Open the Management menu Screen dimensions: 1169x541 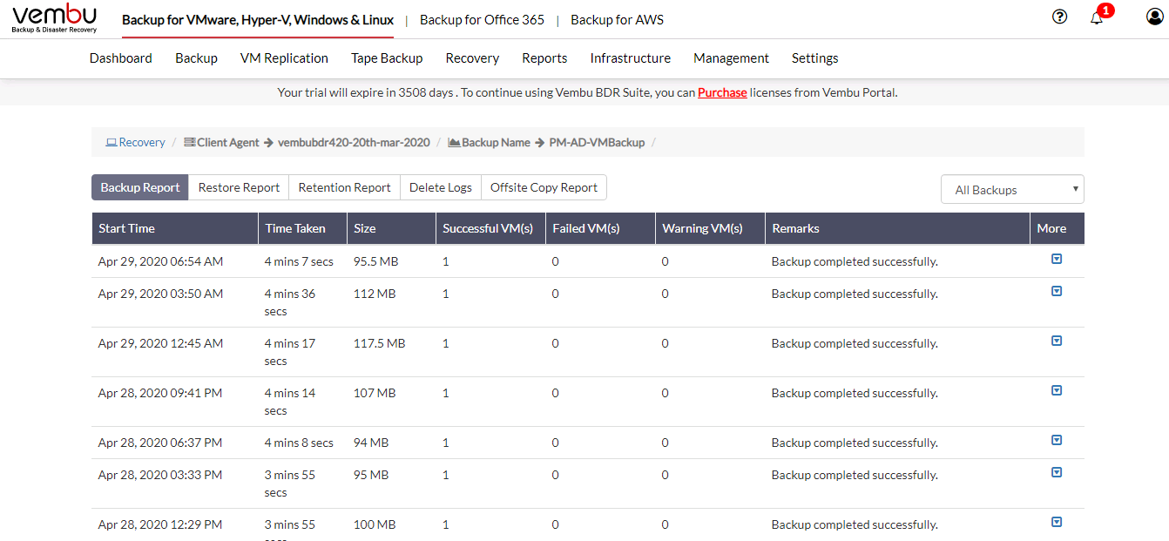[731, 57]
